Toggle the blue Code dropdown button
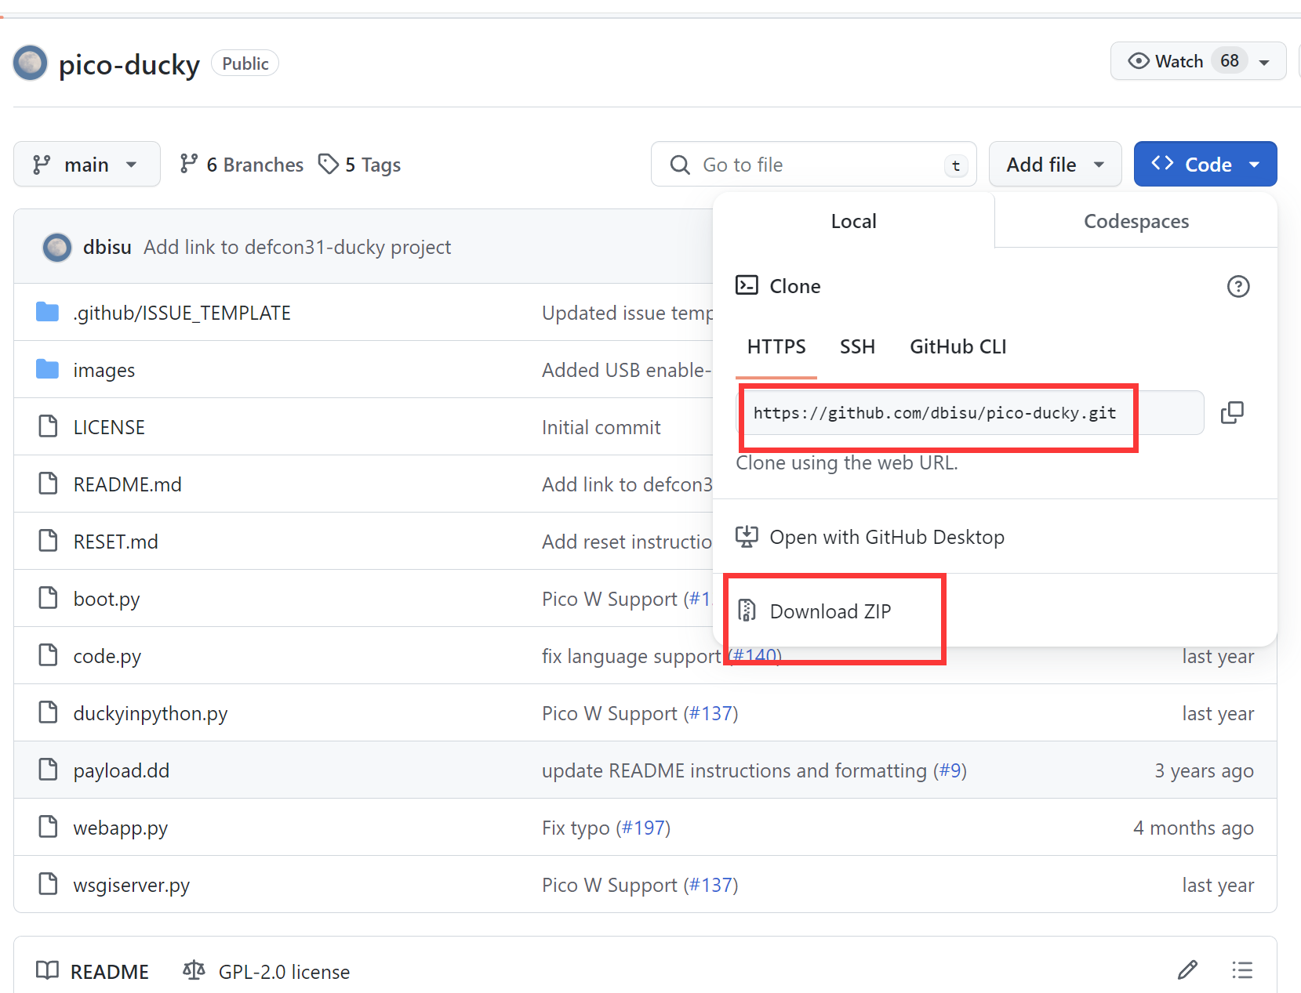 click(x=1205, y=165)
